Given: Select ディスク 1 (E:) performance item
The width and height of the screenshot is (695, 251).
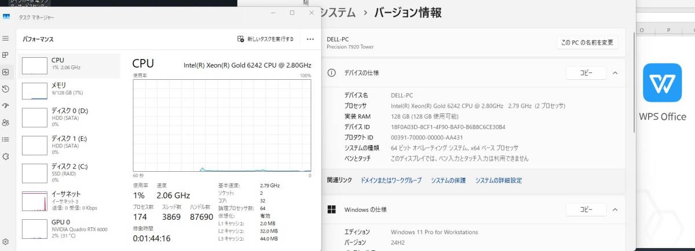Looking at the screenshot, I should pos(69,145).
